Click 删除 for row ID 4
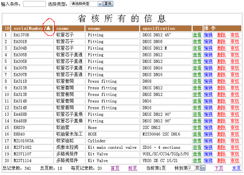This screenshot has width=244, height=175. point(221,55)
